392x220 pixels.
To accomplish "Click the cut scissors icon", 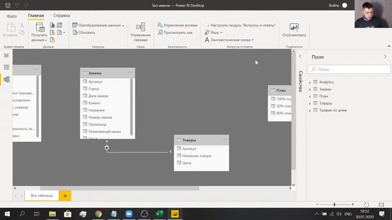I will coord(22,25).
